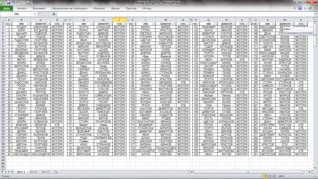Switch to Normal view icon

265,176
